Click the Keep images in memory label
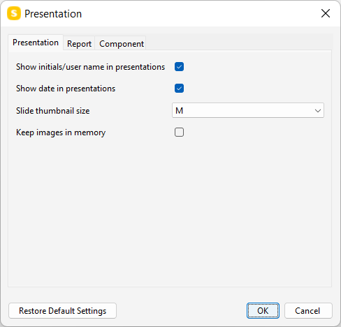Viewport: 341px width, 327px height. (x=61, y=132)
